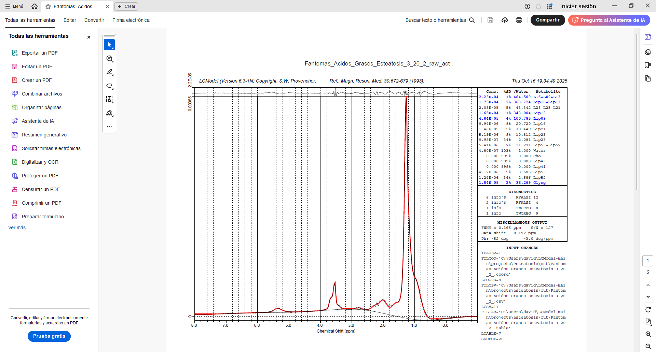
Task: Open the Menú hamburger dropdown
Action: click(x=14, y=6)
